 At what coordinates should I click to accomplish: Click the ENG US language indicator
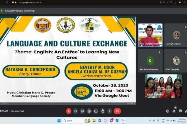point(163,121)
